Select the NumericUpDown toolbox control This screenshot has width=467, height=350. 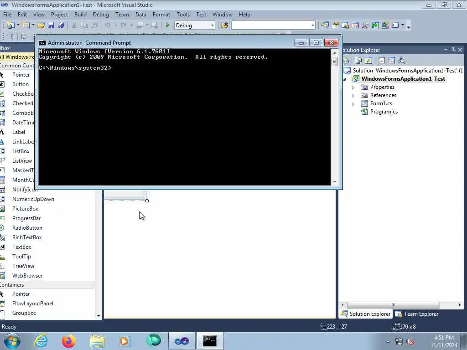(x=33, y=199)
